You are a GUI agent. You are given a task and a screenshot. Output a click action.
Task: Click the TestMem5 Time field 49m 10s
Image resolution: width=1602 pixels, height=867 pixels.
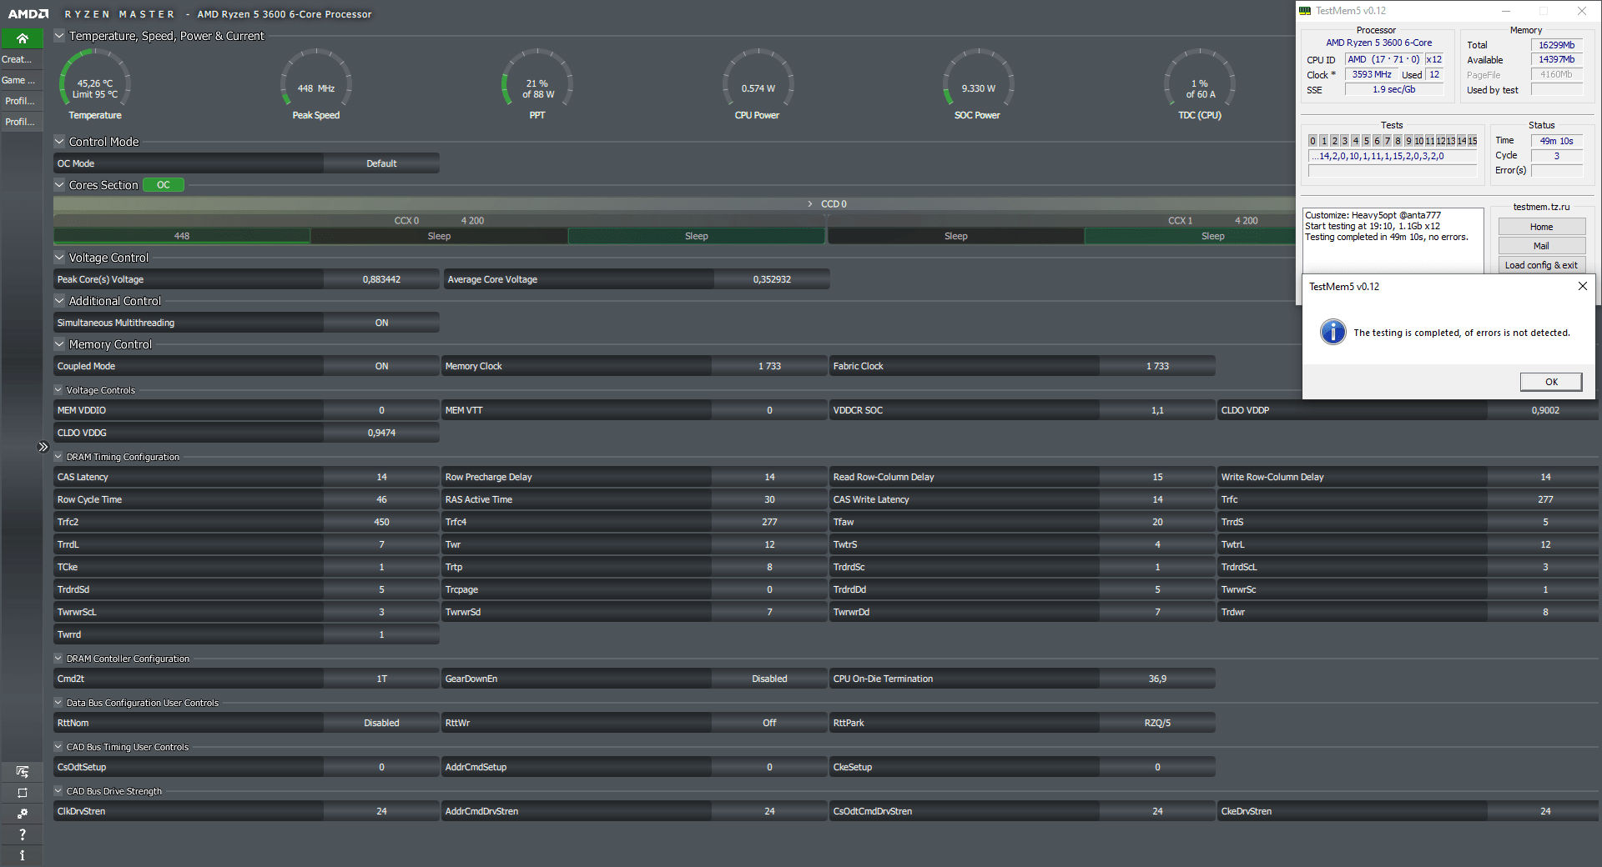[1557, 141]
